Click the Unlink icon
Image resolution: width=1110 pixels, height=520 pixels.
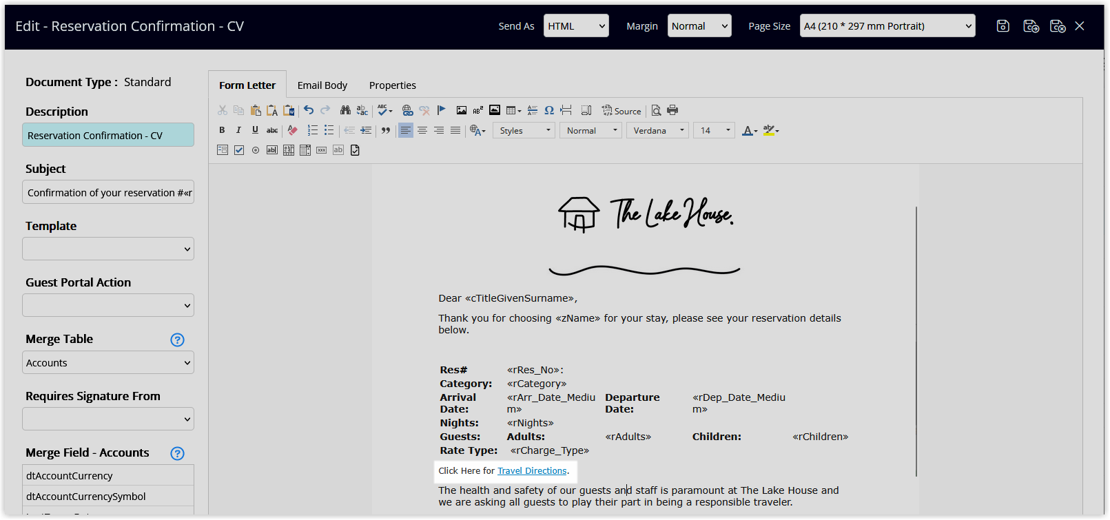424,110
